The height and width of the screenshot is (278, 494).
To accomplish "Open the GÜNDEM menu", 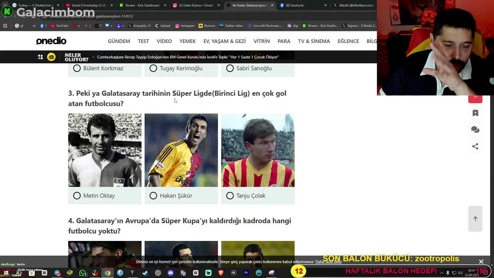I will pos(119,41).
